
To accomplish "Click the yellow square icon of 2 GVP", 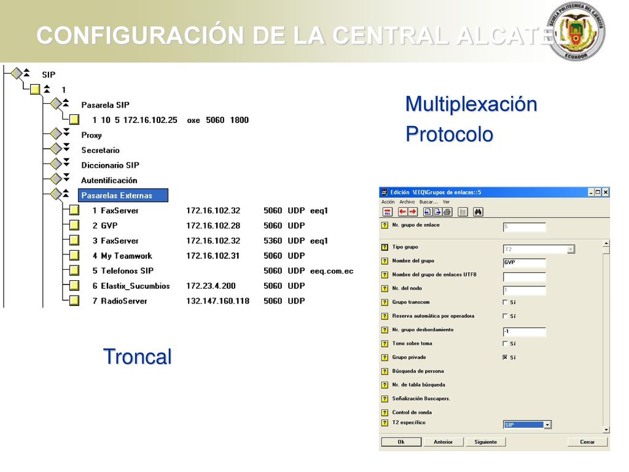I will [x=74, y=225].
